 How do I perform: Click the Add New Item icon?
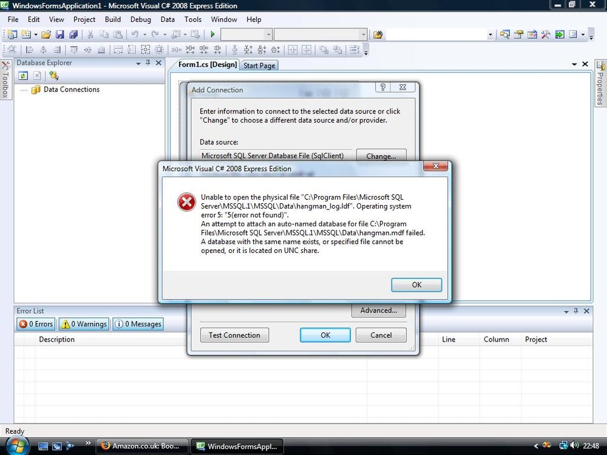tap(26, 35)
